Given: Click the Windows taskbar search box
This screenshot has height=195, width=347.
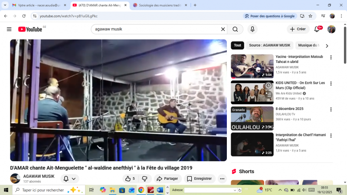Looking at the screenshot, I should pos(43,190).
